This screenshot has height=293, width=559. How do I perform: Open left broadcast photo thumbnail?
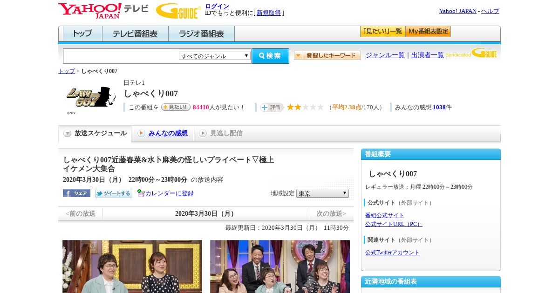click(x=132, y=266)
